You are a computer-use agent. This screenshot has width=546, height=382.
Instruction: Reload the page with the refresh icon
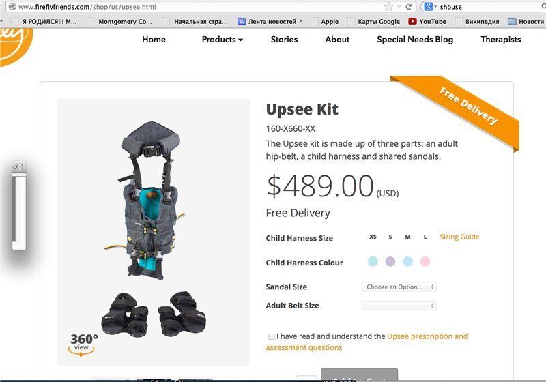point(408,7)
